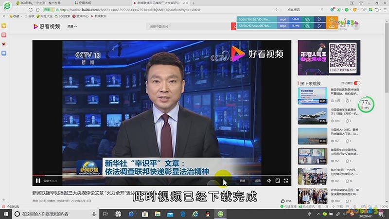Open recommended video 大批华裔接连回国
The height and width of the screenshot is (219, 389).
(329, 196)
